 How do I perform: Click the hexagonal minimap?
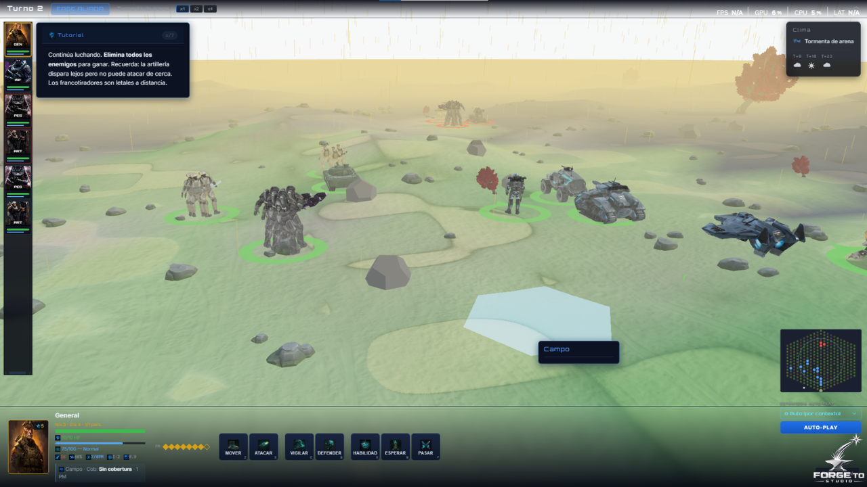pyautogui.click(x=820, y=361)
